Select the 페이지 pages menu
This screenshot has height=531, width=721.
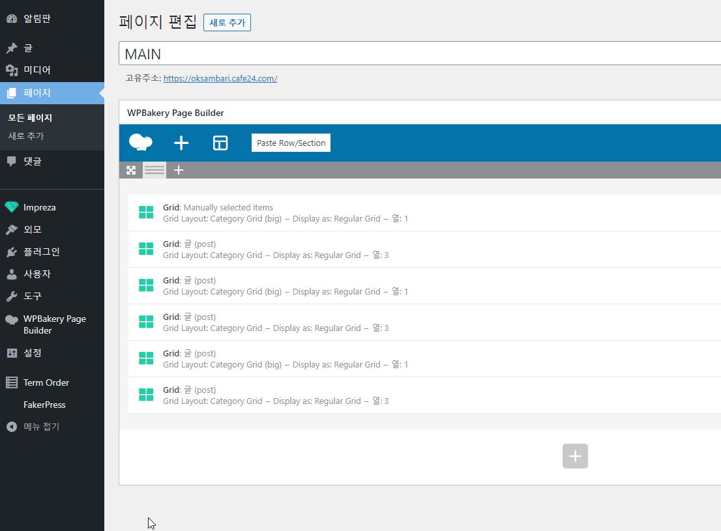[x=52, y=93]
